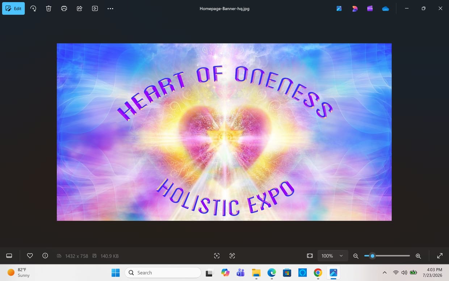Print the image with the printer icon
The width and height of the screenshot is (449, 281).
(64, 8)
